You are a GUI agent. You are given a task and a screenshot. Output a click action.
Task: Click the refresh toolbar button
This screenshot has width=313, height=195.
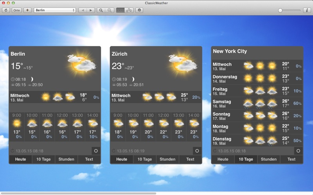[x=6, y=10]
